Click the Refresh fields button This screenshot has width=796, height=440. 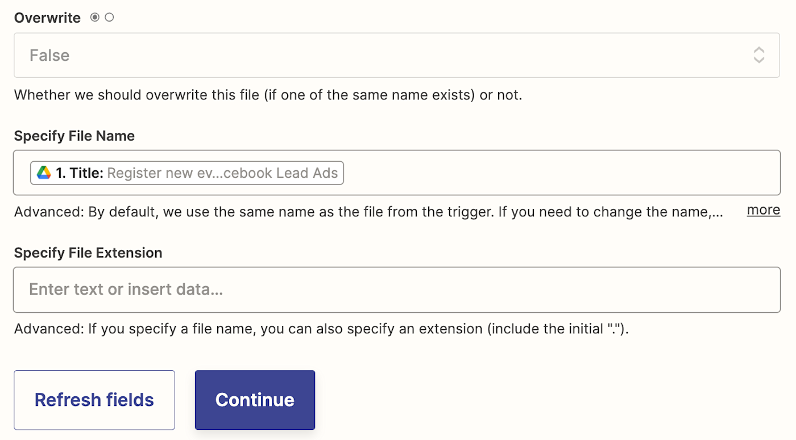pyautogui.click(x=94, y=400)
